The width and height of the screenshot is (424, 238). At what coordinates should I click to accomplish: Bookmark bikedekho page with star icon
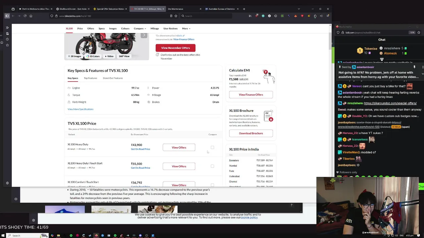[176, 16]
